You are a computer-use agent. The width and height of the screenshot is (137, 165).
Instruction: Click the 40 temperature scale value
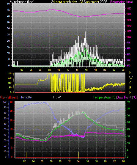point(128,102)
